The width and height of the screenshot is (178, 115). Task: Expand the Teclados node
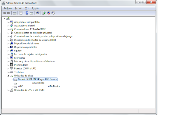(x=8, y=72)
